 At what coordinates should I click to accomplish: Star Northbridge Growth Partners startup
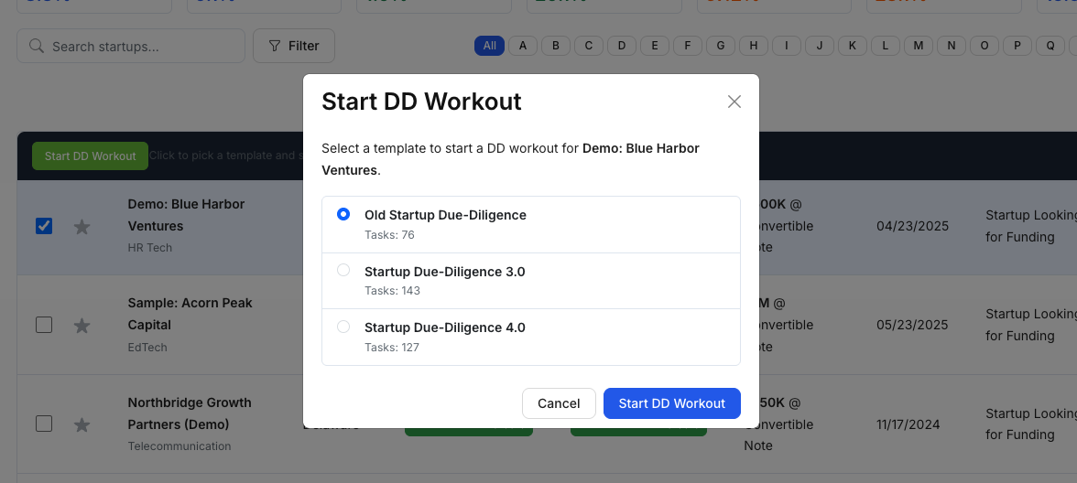(82, 424)
